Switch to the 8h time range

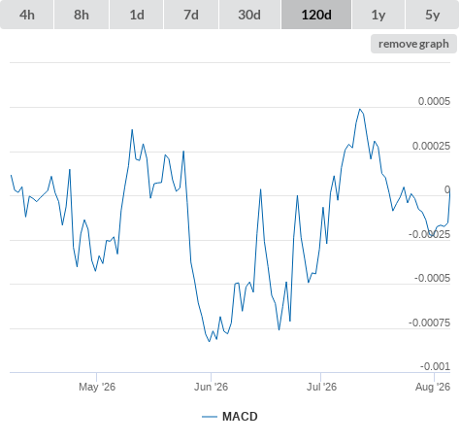coord(82,15)
